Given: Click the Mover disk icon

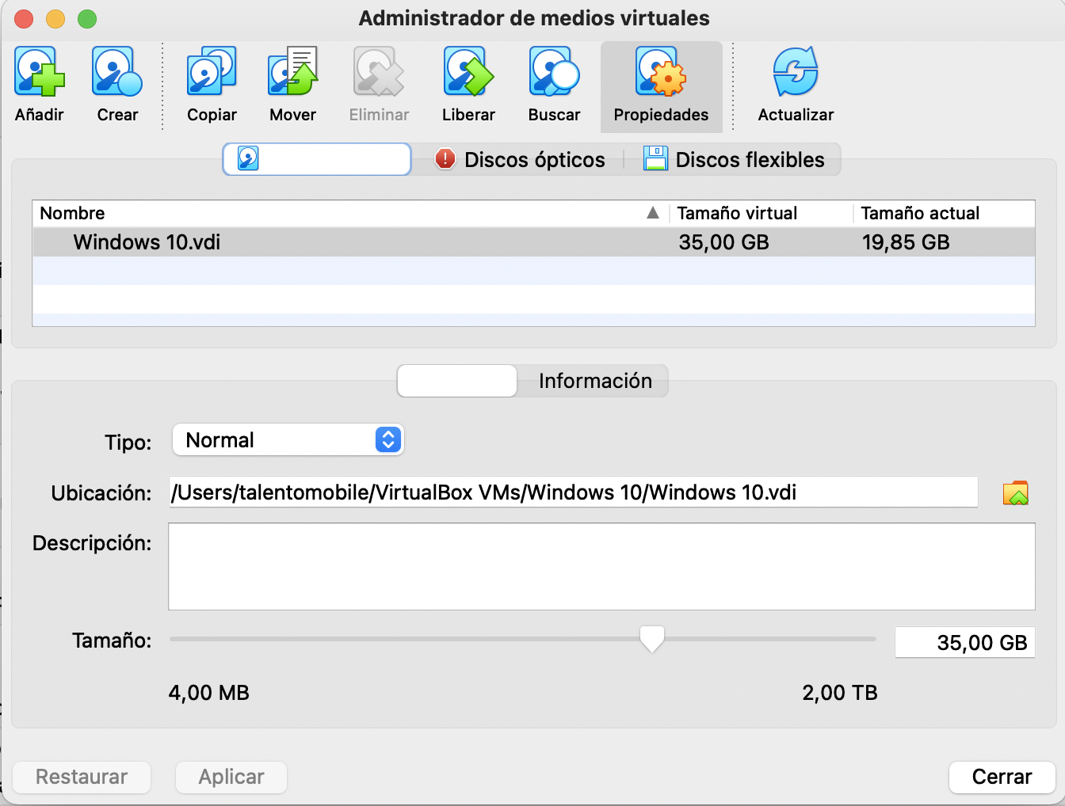Looking at the screenshot, I should click(x=292, y=73).
